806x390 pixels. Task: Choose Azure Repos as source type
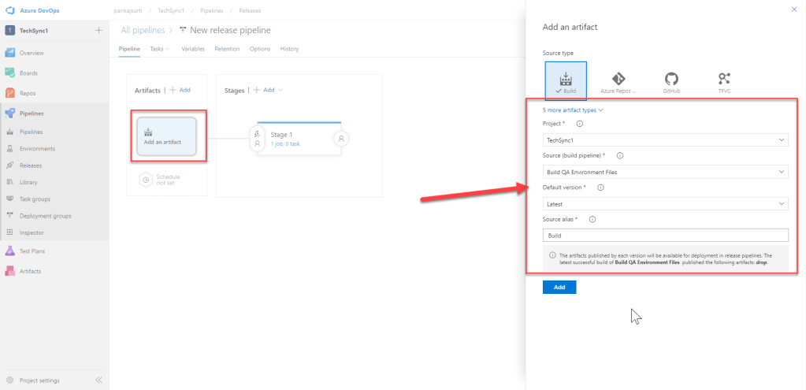[x=618, y=82]
